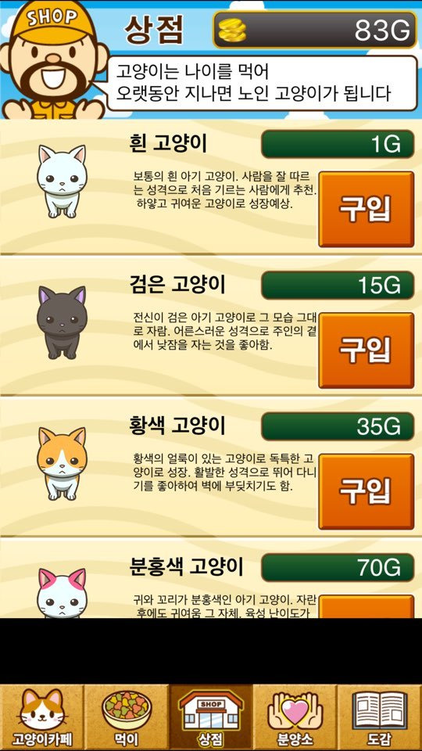This screenshot has width=422, height=751.
Task: Select the black cat image
Action: point(63,322)
